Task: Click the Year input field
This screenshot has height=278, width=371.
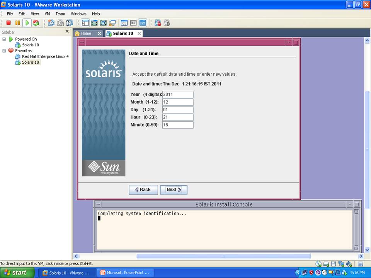Action: click(x=178, y=94)
